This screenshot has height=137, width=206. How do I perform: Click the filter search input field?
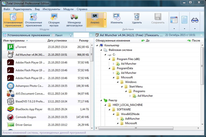coord(81,35)
